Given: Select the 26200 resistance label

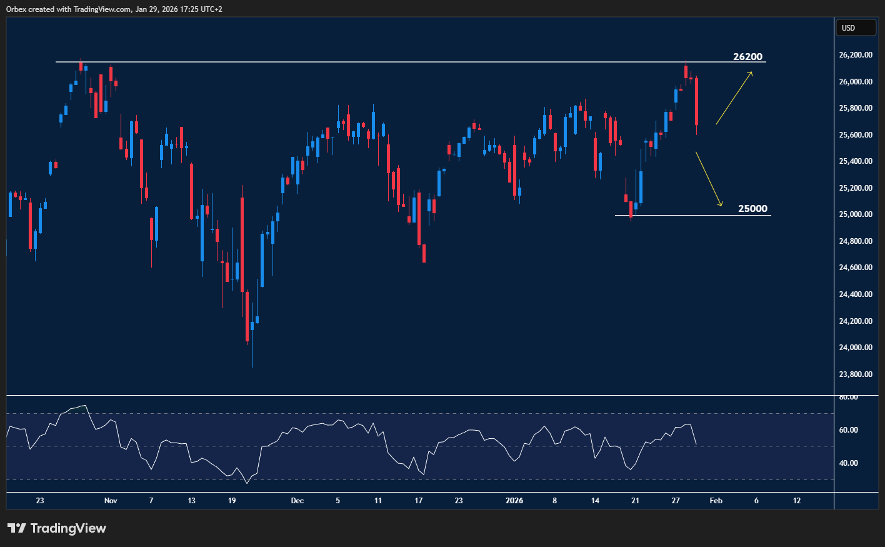Looking at the screenshot, I should (x=747, y=57).
